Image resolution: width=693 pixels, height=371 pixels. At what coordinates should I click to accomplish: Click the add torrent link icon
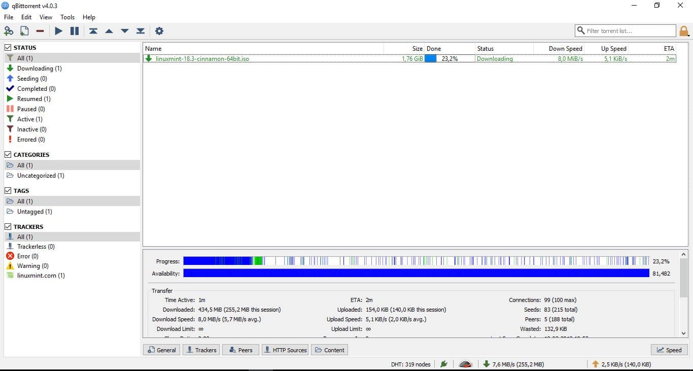tap(9, 31)
